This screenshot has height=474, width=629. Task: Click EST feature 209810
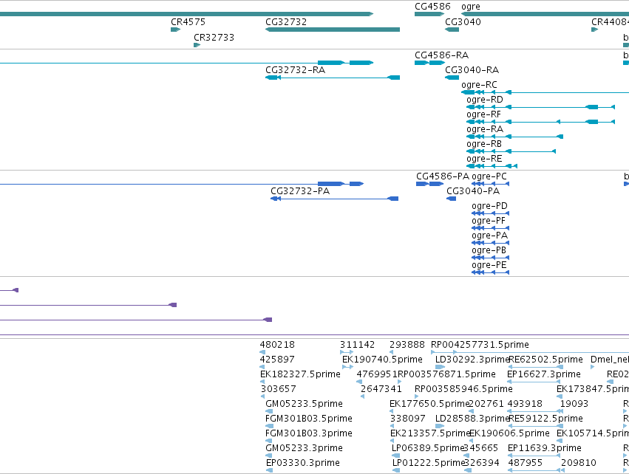click(579, 463)
